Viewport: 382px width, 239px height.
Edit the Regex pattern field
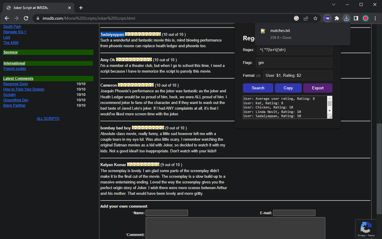click(x=295, y=50)
